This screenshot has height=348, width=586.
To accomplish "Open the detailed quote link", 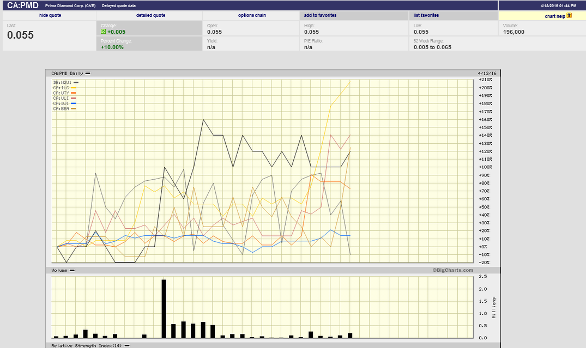I will tap(150, 15).
